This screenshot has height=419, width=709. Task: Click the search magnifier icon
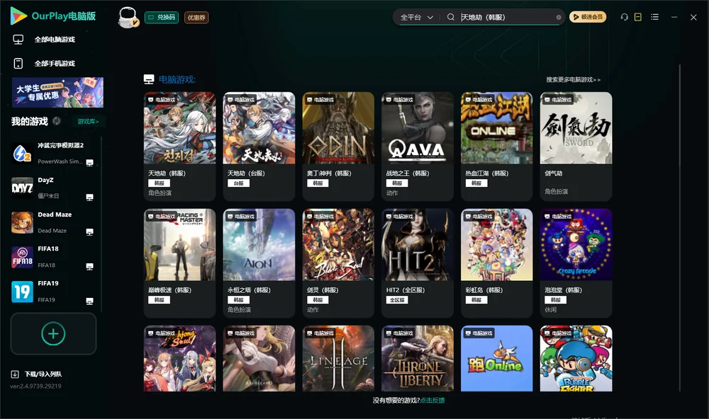click(451, 17)
